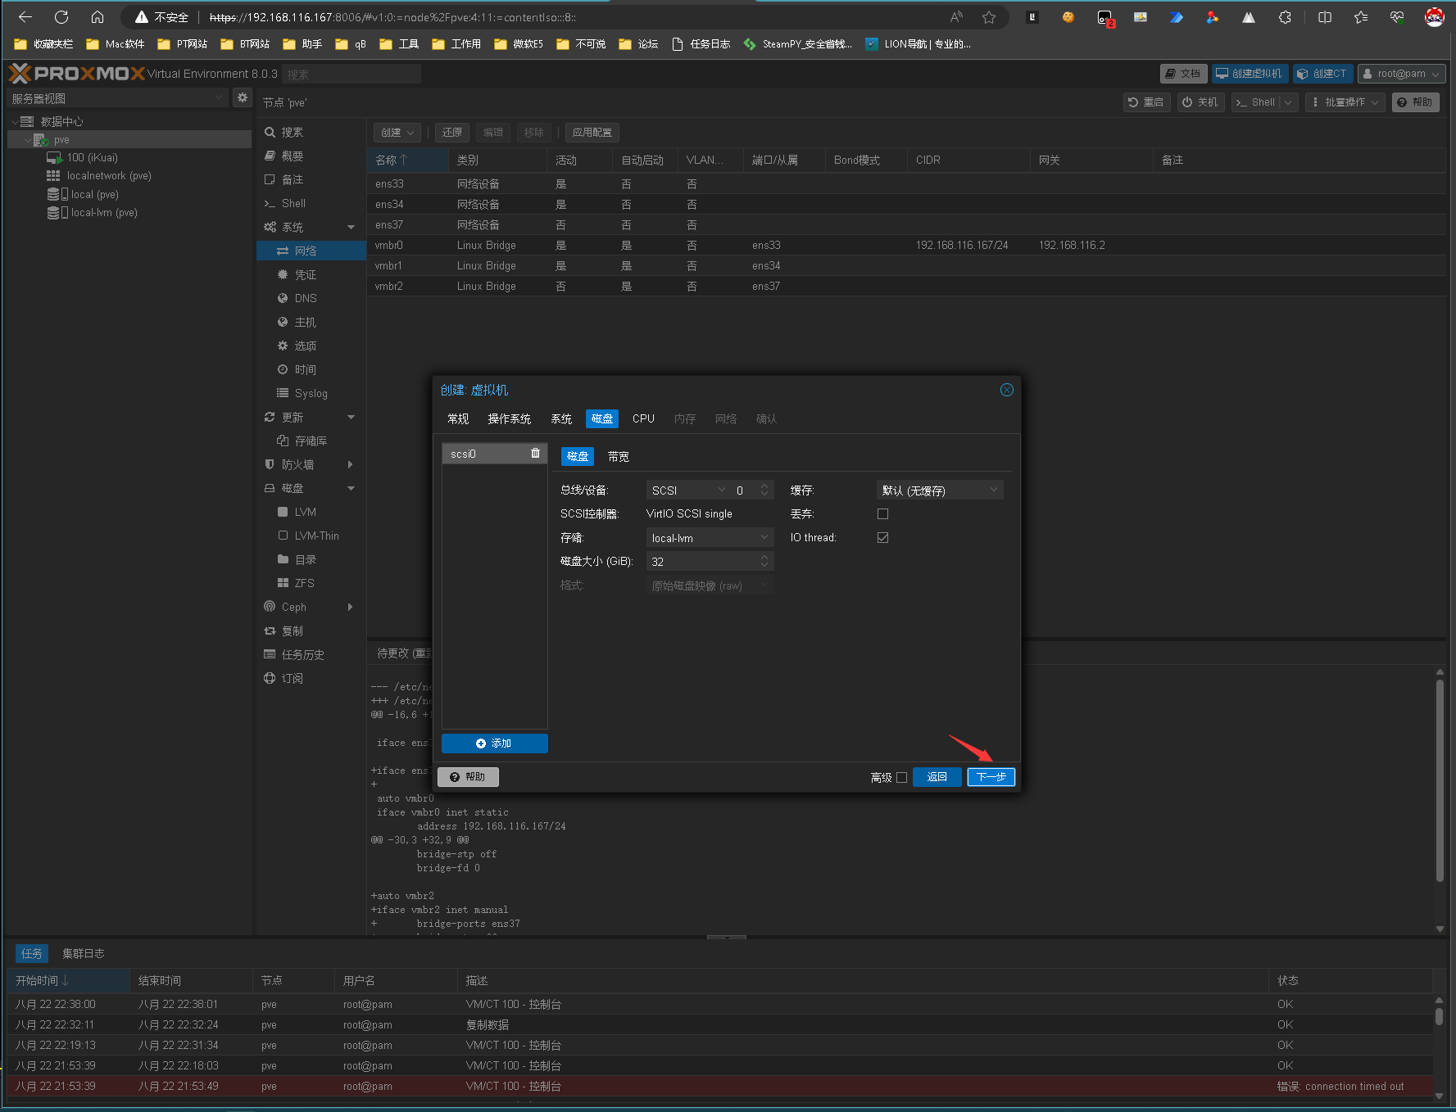Image resolution: width=1456 pixels, height=1112 pixels.
Task: Switch to the 带宽 bandwidth tab
Action: pyautogui.click(x=618, y=457)
